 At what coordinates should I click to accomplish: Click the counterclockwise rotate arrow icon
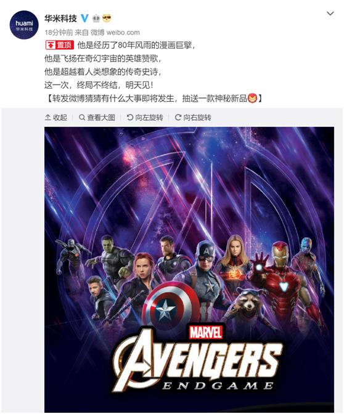[129, 117]
